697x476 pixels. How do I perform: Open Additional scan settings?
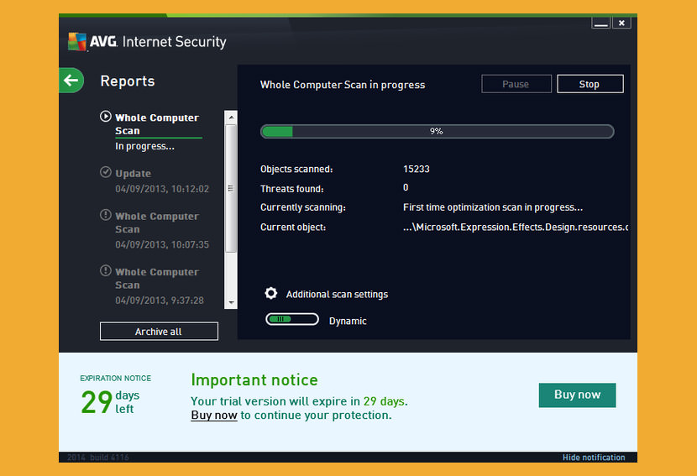(337, 294)
